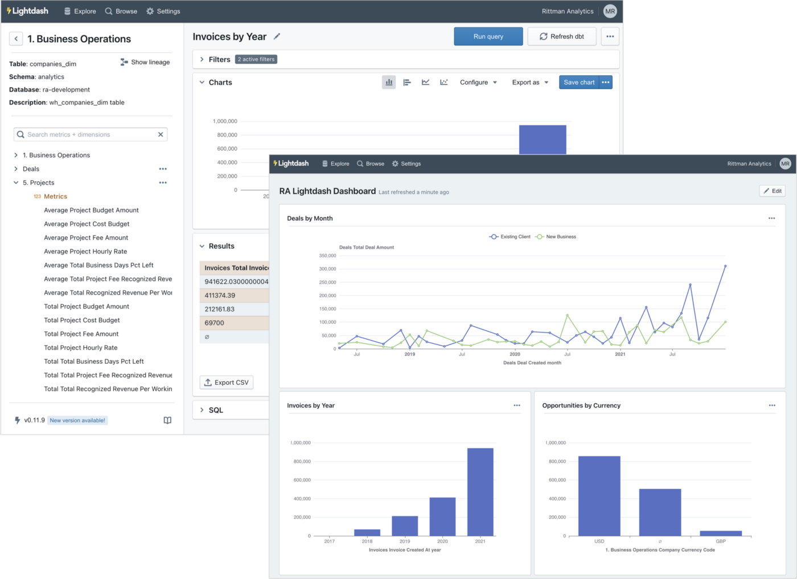Toggle Existing Client series in legend
This screenshot has width=797, height=579.
[510, 237]
